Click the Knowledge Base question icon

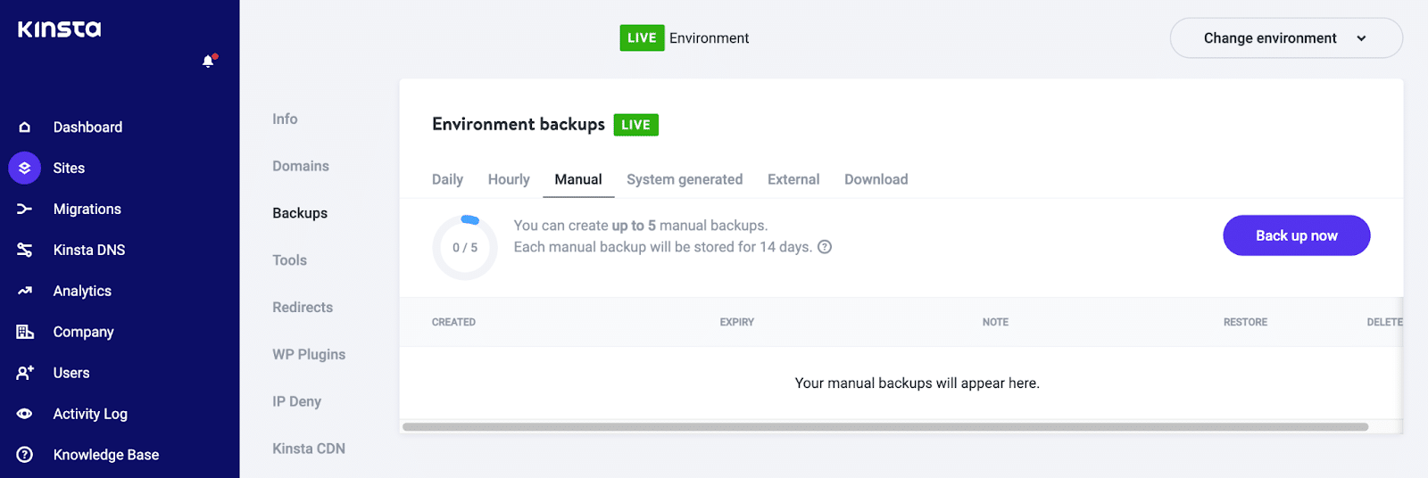(x=25, y=455)
